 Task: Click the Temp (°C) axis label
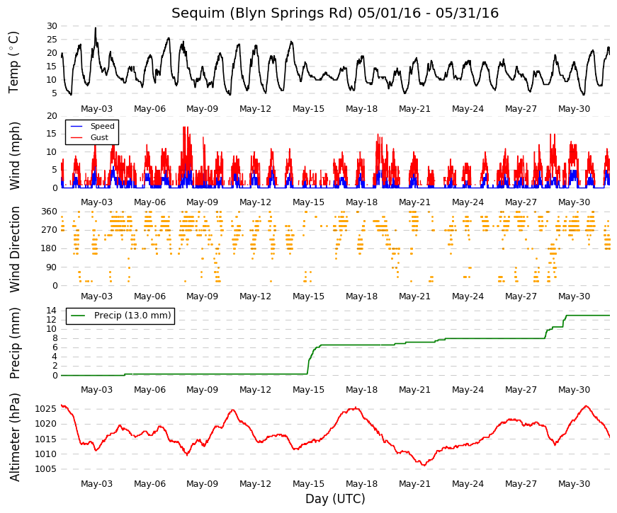click(x=13, y=62)
